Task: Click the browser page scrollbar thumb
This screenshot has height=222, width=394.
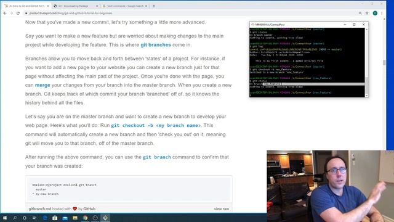Action: pyautogui.click(x=384, y=62)
